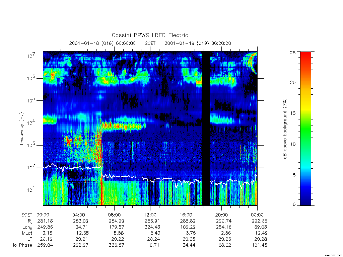Viewport: 343px width, 257px height.
Task: Click the MLat value -8.43
Action: [153, 233]
